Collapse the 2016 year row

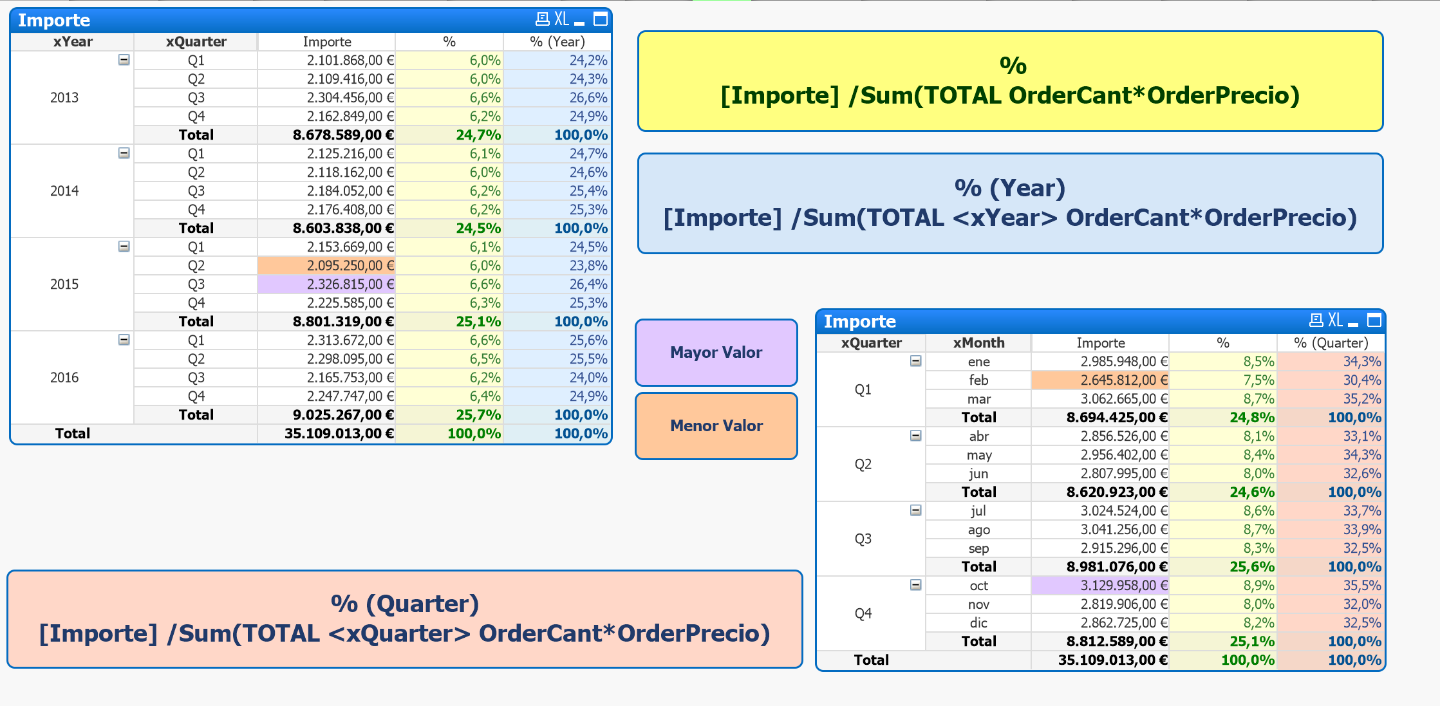click(x=124, y=340)
